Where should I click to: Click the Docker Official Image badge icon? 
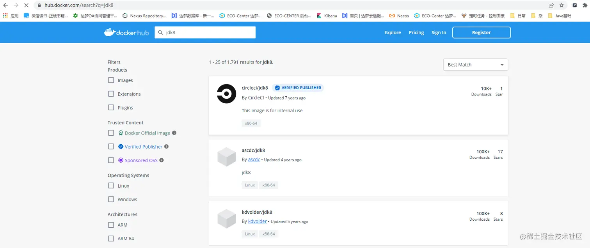(121, 133)
